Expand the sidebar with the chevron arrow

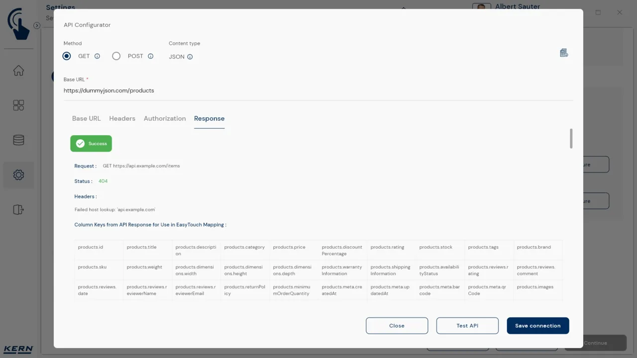(37, 25)
